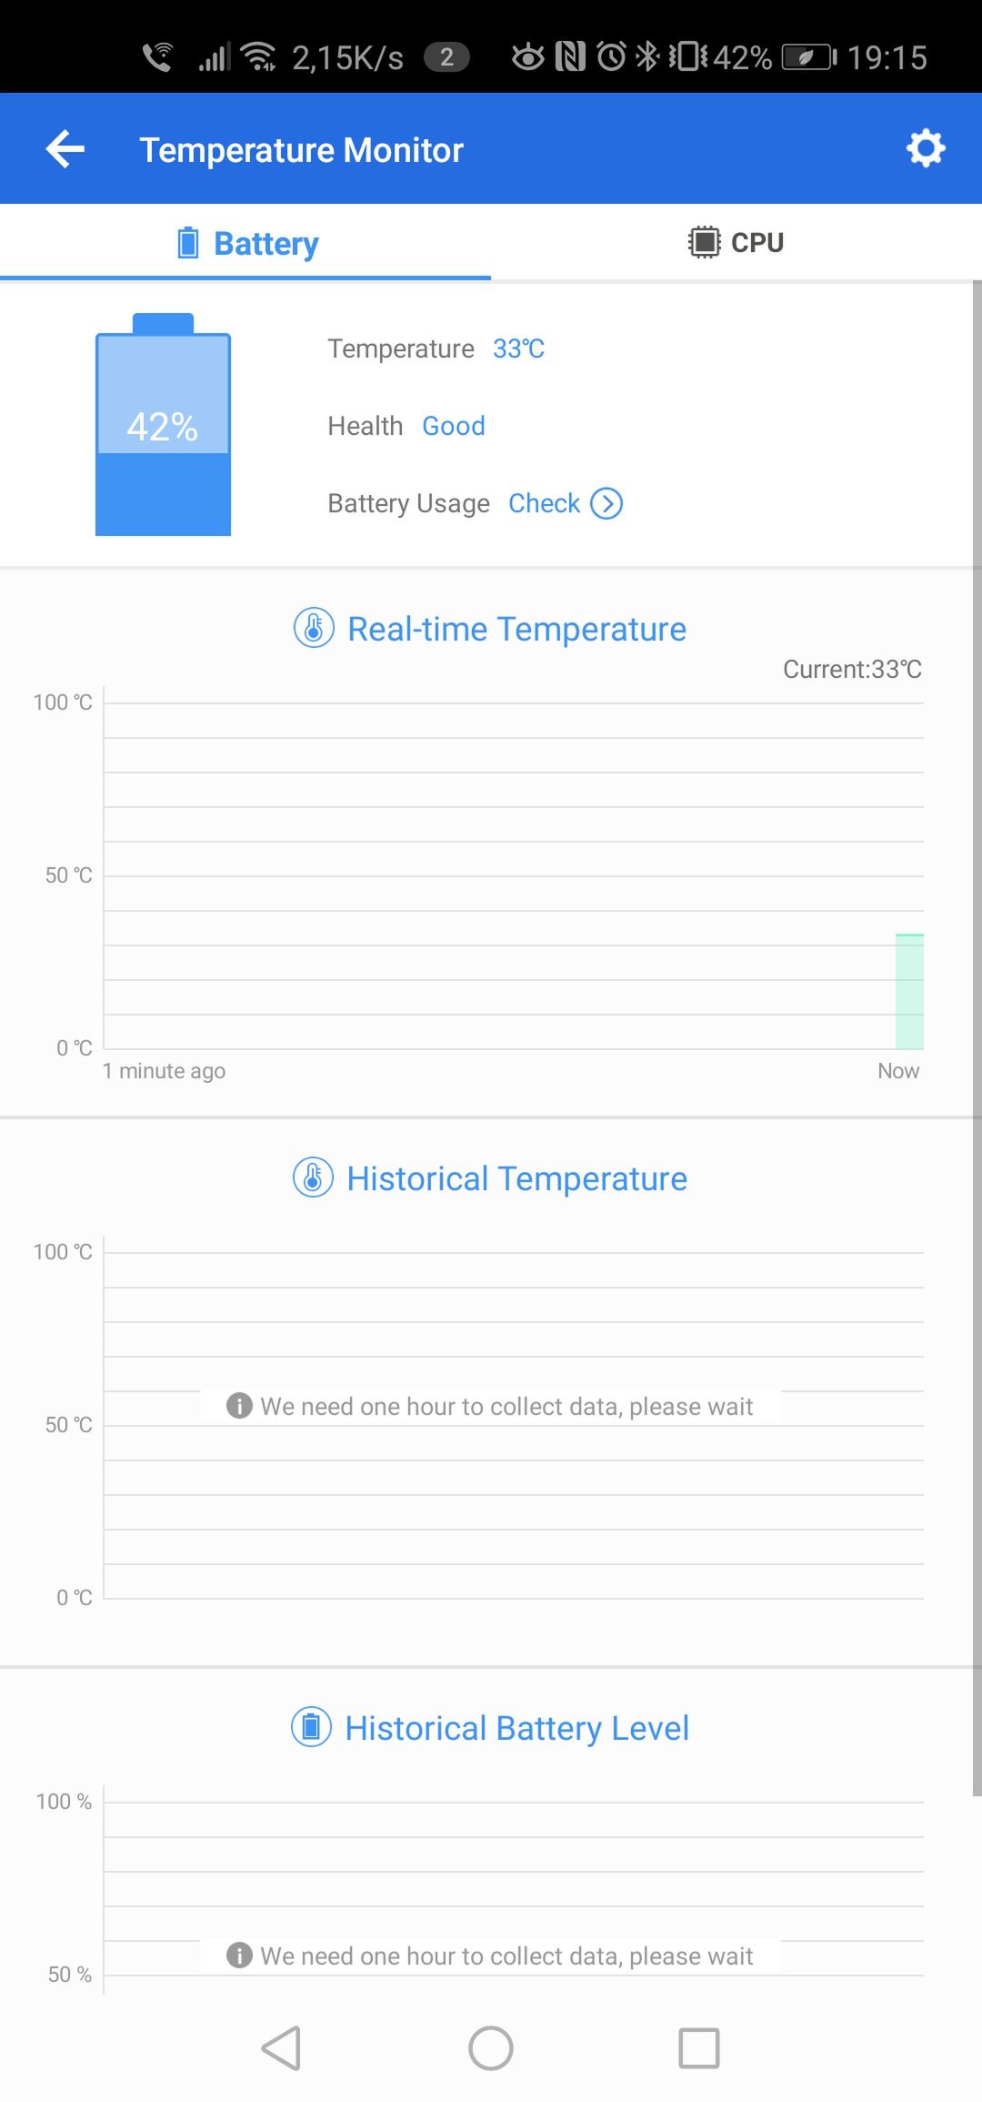Tap the Good health status text

click(454, 426)
